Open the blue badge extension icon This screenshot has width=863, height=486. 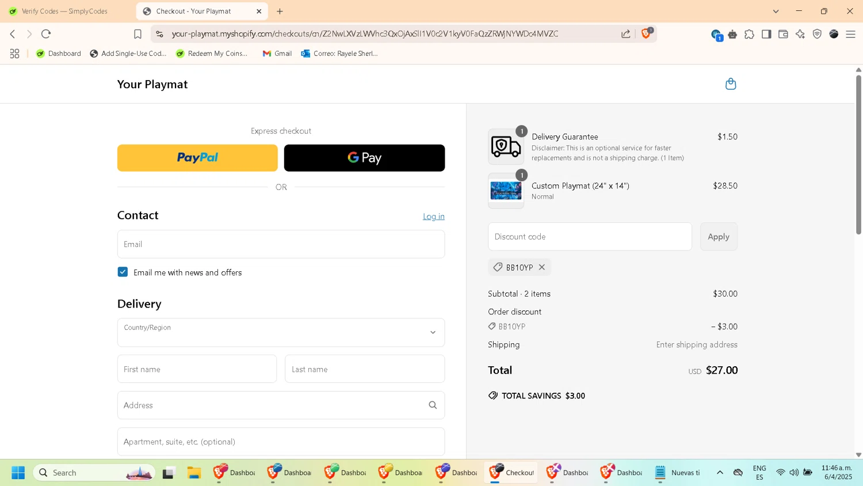click(x=716, y=35)
